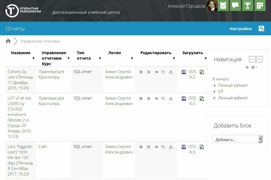This screenshot has width=271, height=180.
Task: Click Зимин Сергей Александрович in first row
Action: click(119, 74)
